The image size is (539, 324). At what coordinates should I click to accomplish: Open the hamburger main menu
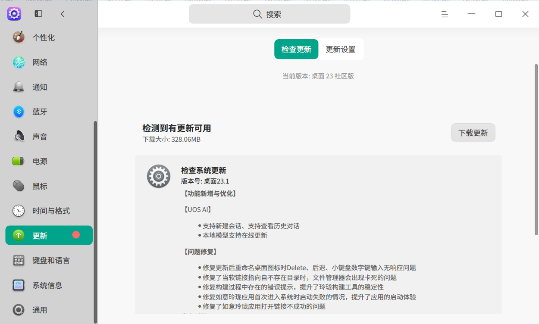pyautogui.click(x=445, y=14)
